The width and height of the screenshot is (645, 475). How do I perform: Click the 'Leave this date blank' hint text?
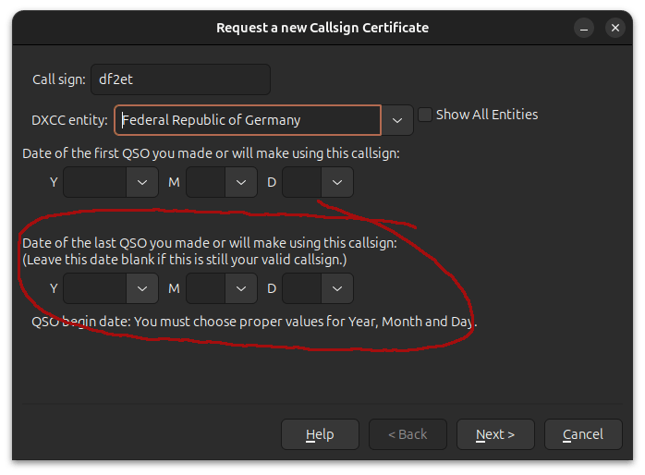(185, 260)
